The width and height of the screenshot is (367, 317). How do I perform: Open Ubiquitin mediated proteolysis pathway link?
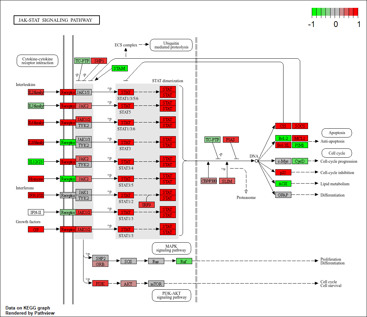(171, 45)
